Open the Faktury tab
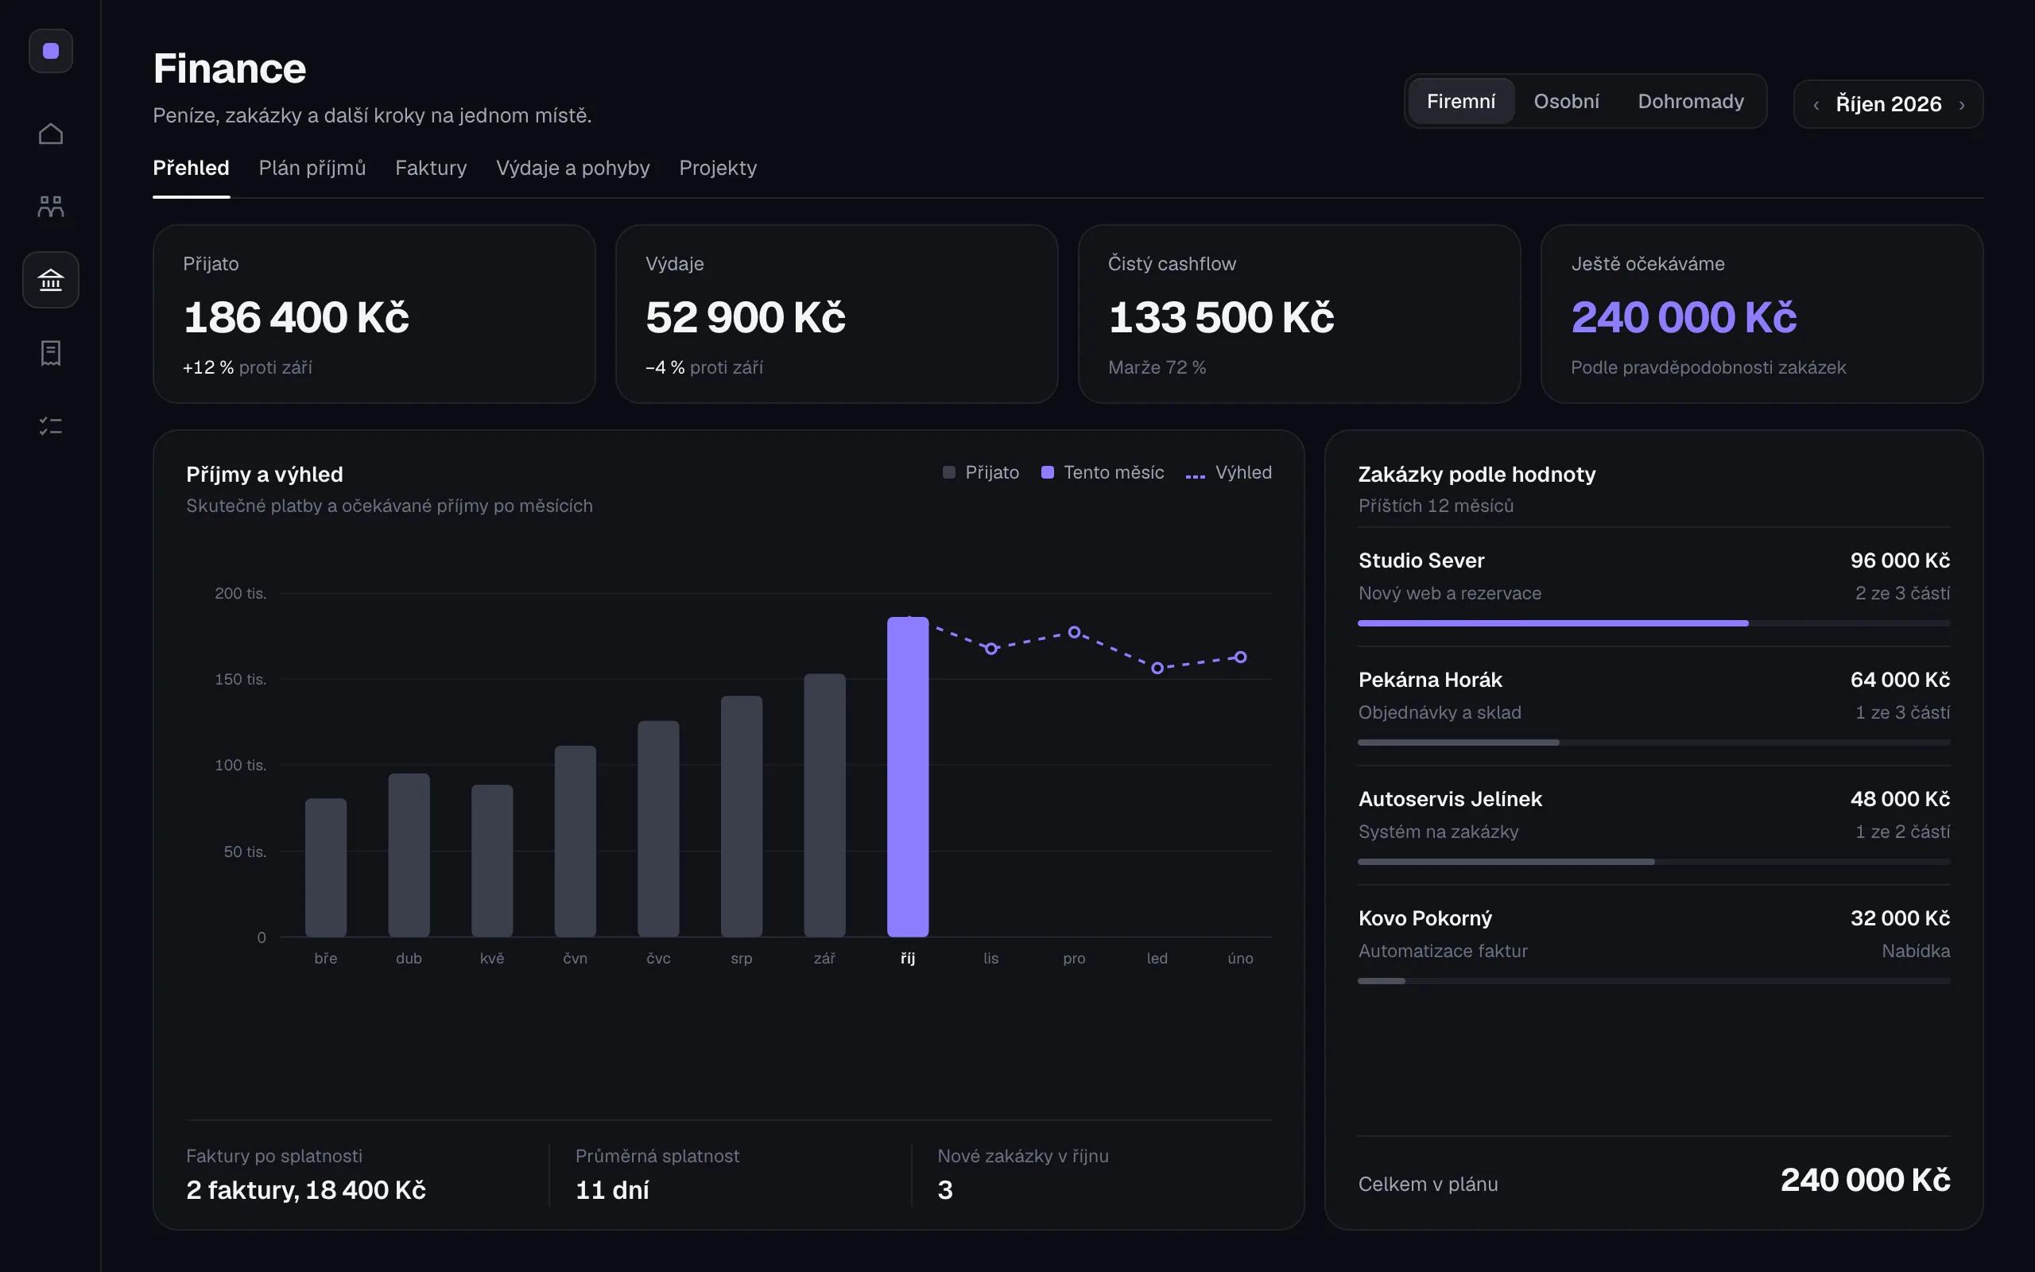Image resolution: width=2035 pixels, height=1272 pixels. (x=431, y=169)
